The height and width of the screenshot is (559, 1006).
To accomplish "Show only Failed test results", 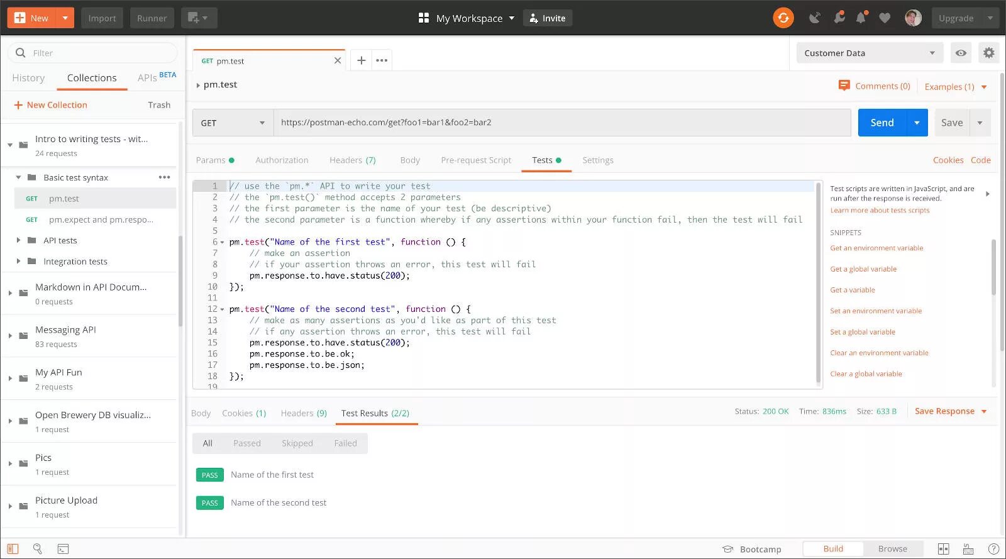I will tap(346, 443).
